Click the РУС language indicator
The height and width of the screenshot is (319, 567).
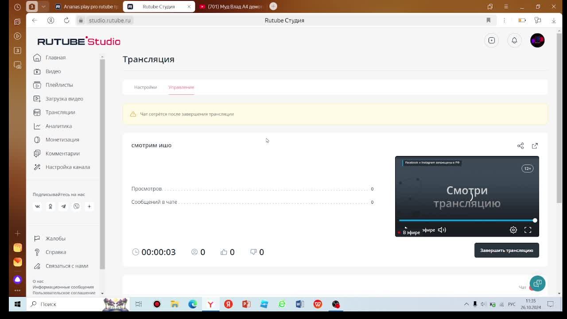pos(512,304)
